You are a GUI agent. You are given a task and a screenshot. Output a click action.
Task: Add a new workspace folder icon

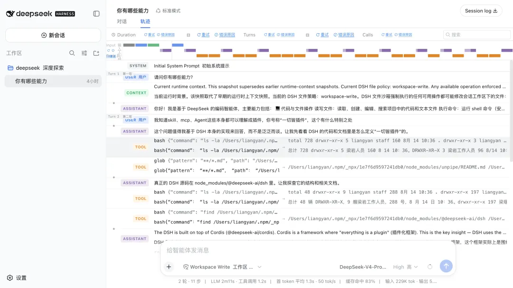(x=96, y=53)
